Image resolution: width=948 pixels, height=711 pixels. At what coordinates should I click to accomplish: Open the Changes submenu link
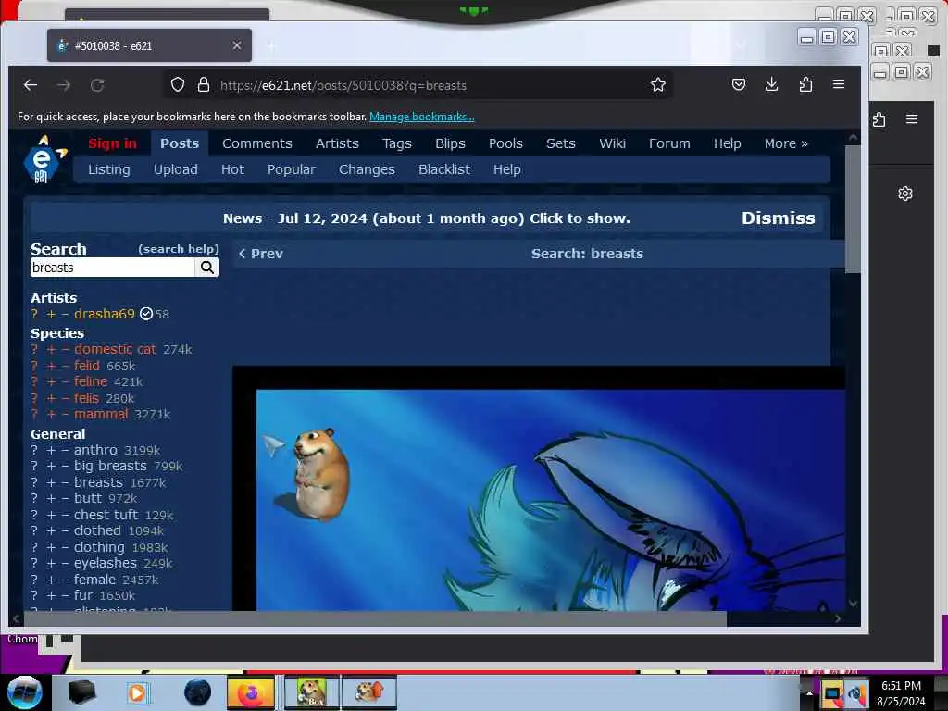(367, 169)
